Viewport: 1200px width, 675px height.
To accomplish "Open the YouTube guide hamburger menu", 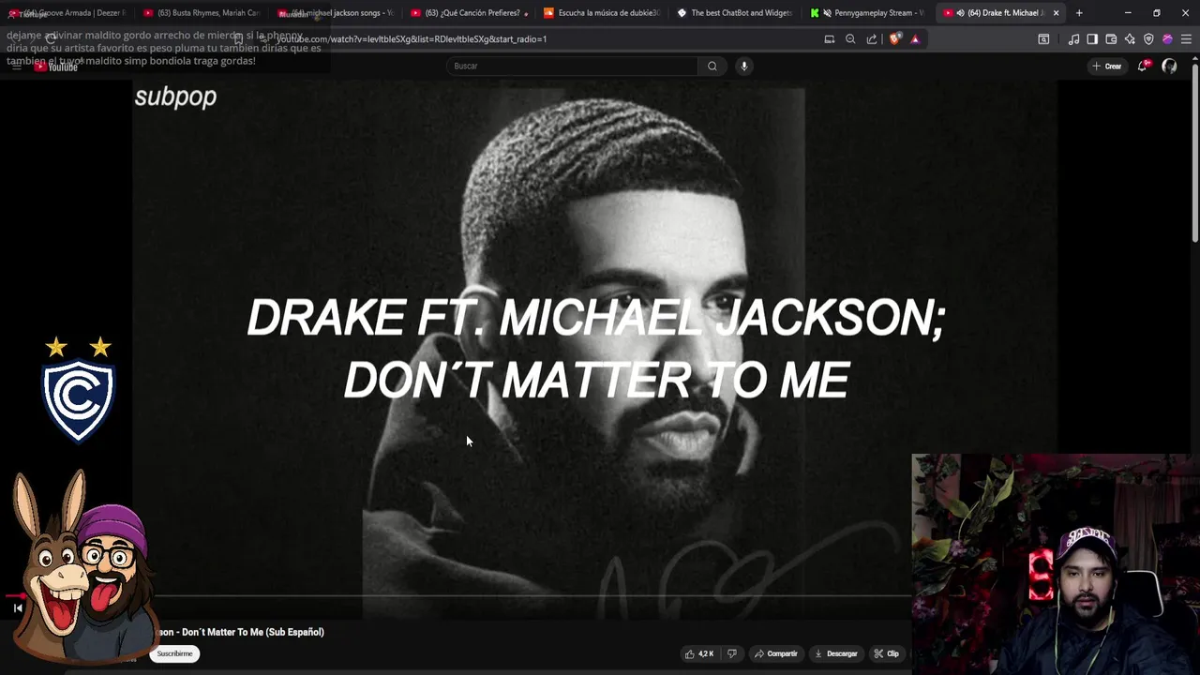I will tap(16, 66).
